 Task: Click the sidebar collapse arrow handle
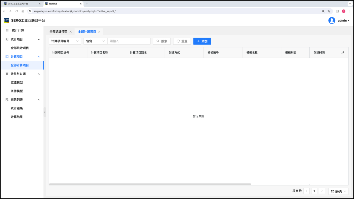tap(45, 112)
